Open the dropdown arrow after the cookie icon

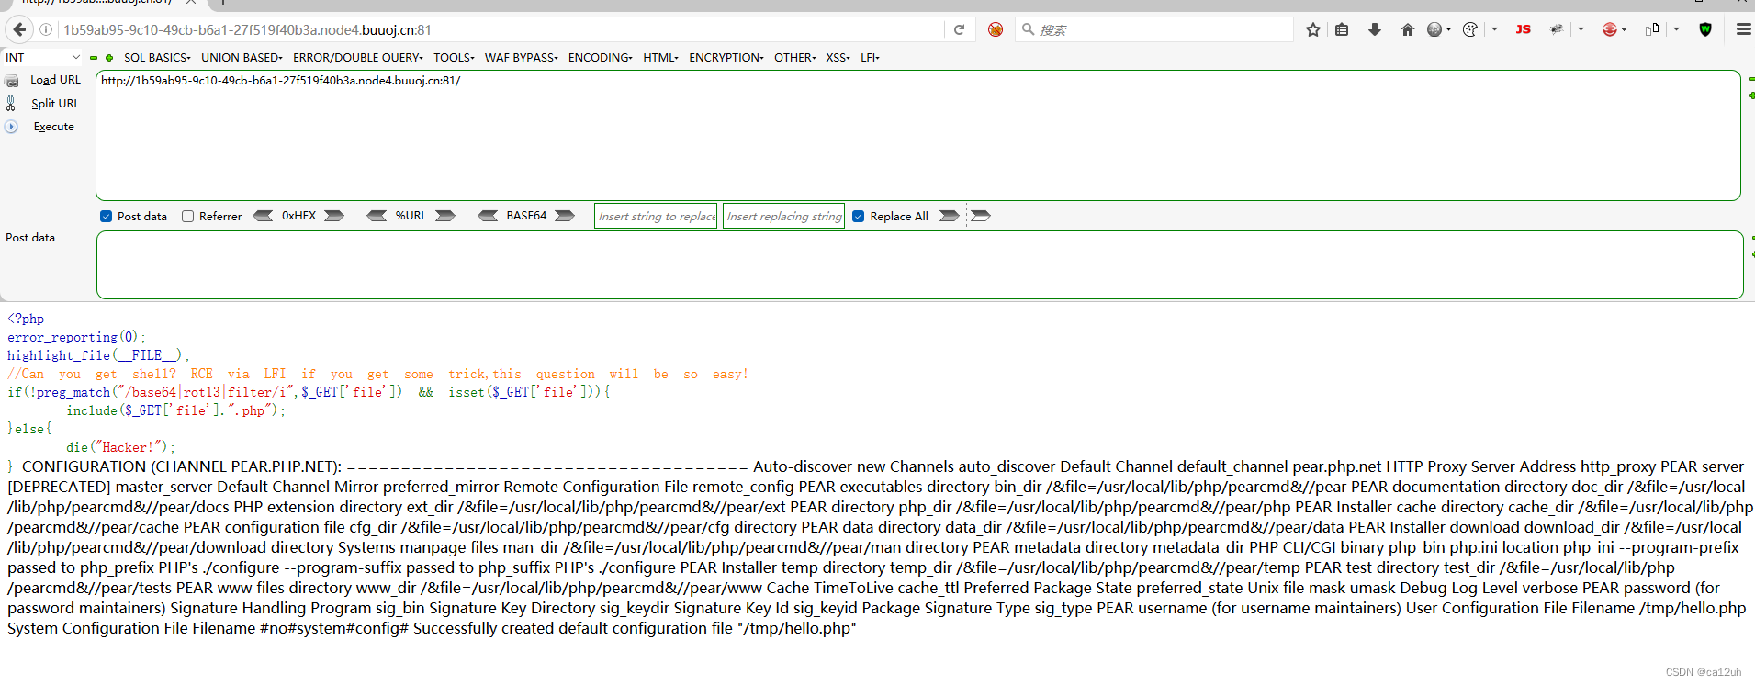click(x=1494, y=29)
